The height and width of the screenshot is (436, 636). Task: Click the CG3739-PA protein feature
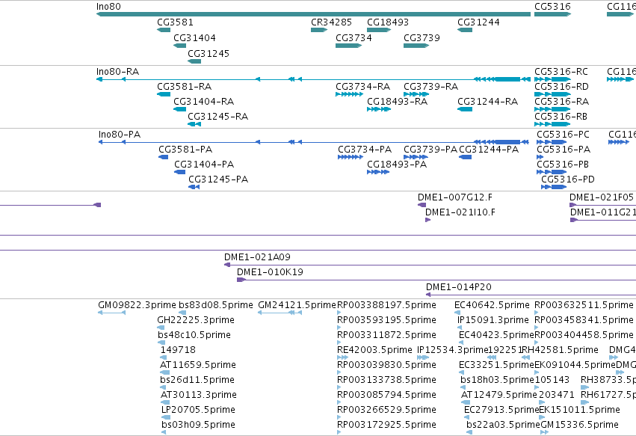coord(416,157)
